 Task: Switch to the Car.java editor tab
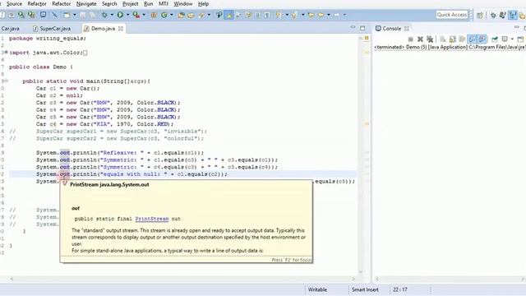(x=10, y=29)
